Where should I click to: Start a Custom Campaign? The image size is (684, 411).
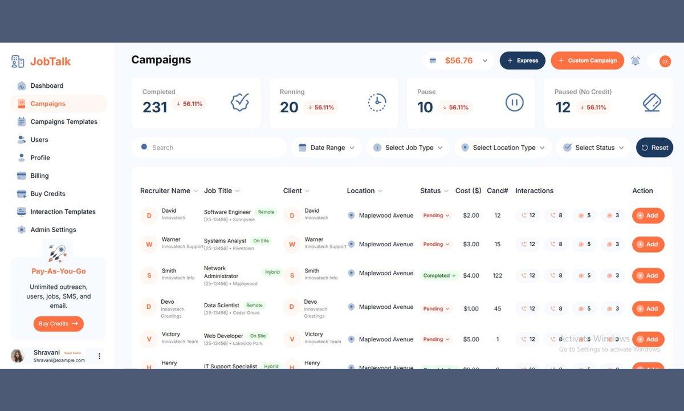click(x=587, y=60)
